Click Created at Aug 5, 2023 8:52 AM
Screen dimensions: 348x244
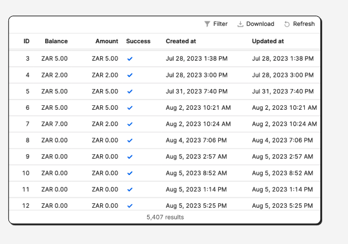point(196,173)
